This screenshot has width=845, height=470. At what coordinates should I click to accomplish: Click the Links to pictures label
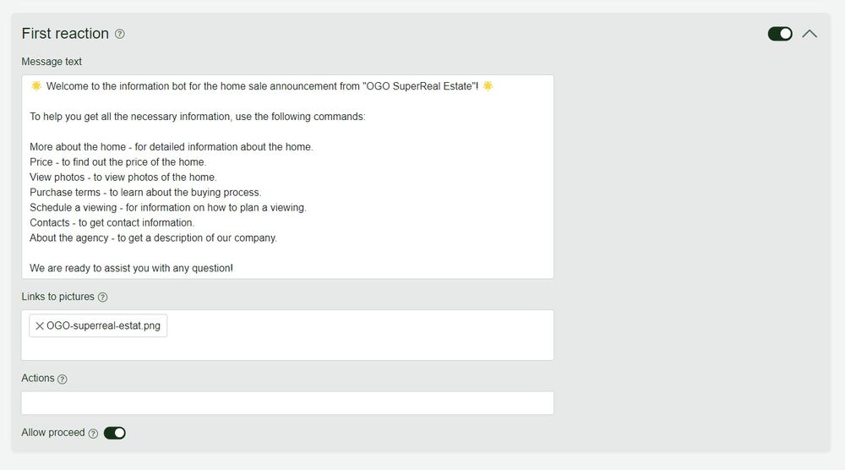click(57, 297)
